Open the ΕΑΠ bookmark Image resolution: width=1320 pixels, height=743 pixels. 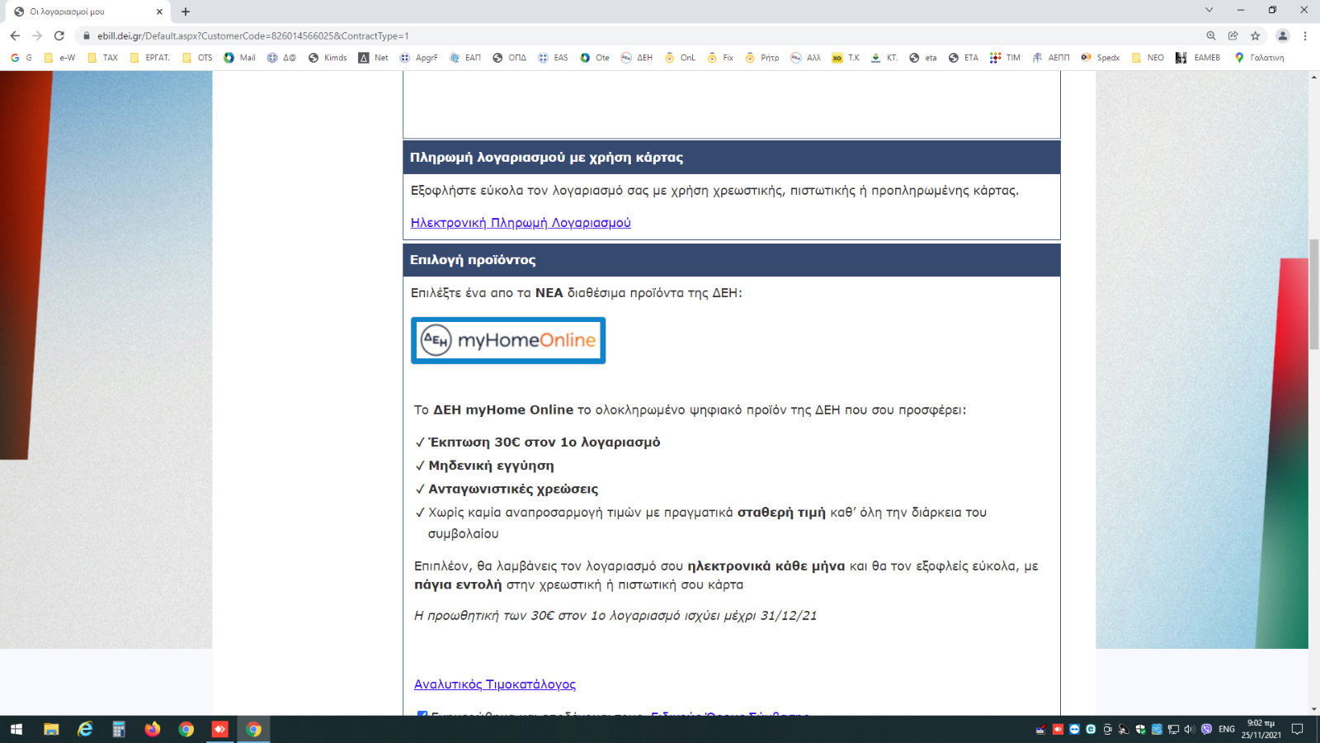(x=465, y=58)
